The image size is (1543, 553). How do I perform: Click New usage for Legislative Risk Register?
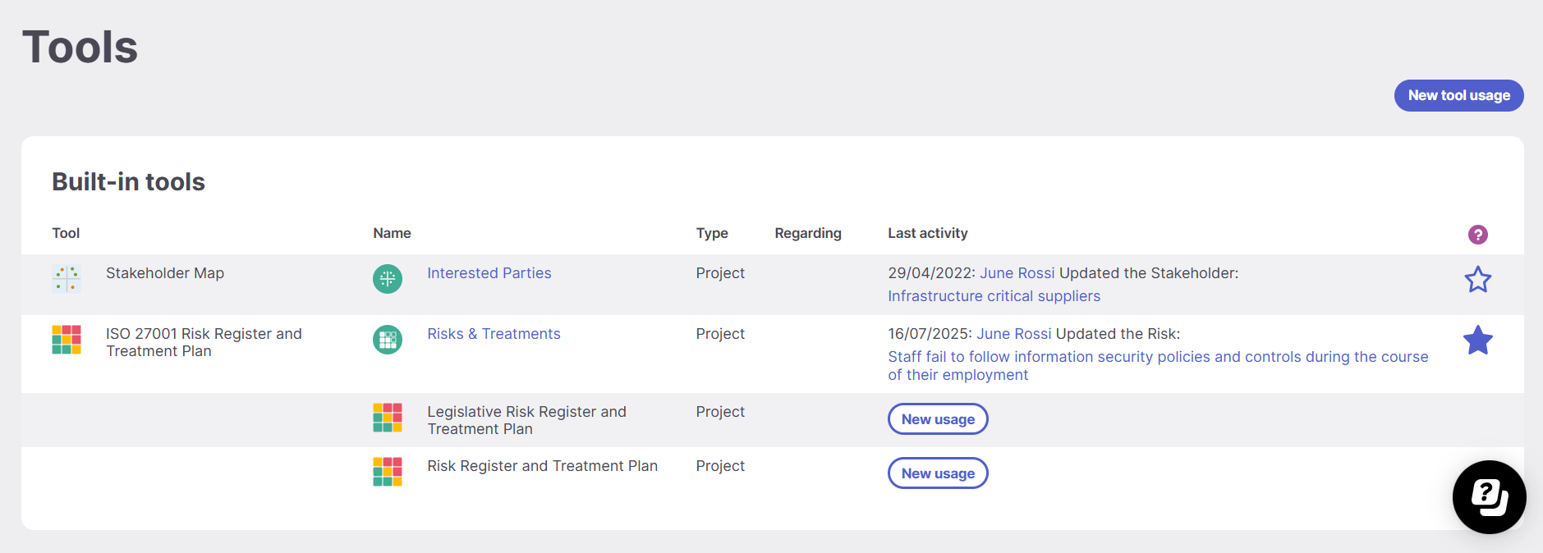coord(938,419)
